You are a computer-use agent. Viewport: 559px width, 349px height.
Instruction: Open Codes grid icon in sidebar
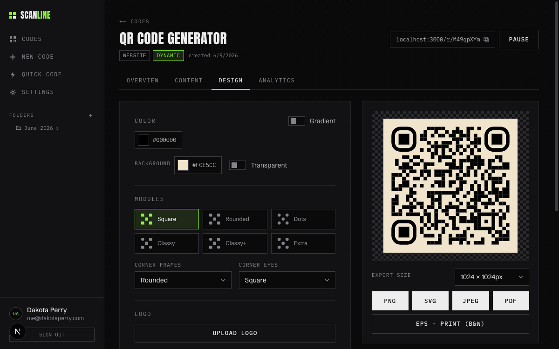coord(13,39)
